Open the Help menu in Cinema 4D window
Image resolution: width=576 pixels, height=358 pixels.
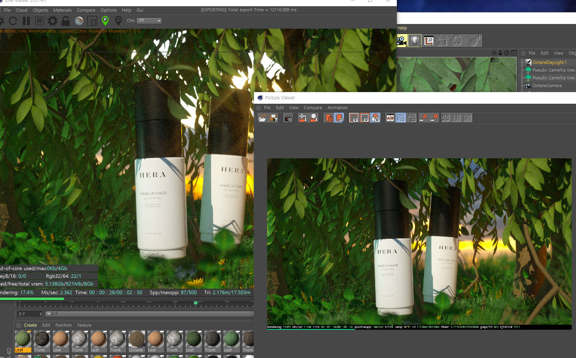pyautogui.click(x=402, y=28)
